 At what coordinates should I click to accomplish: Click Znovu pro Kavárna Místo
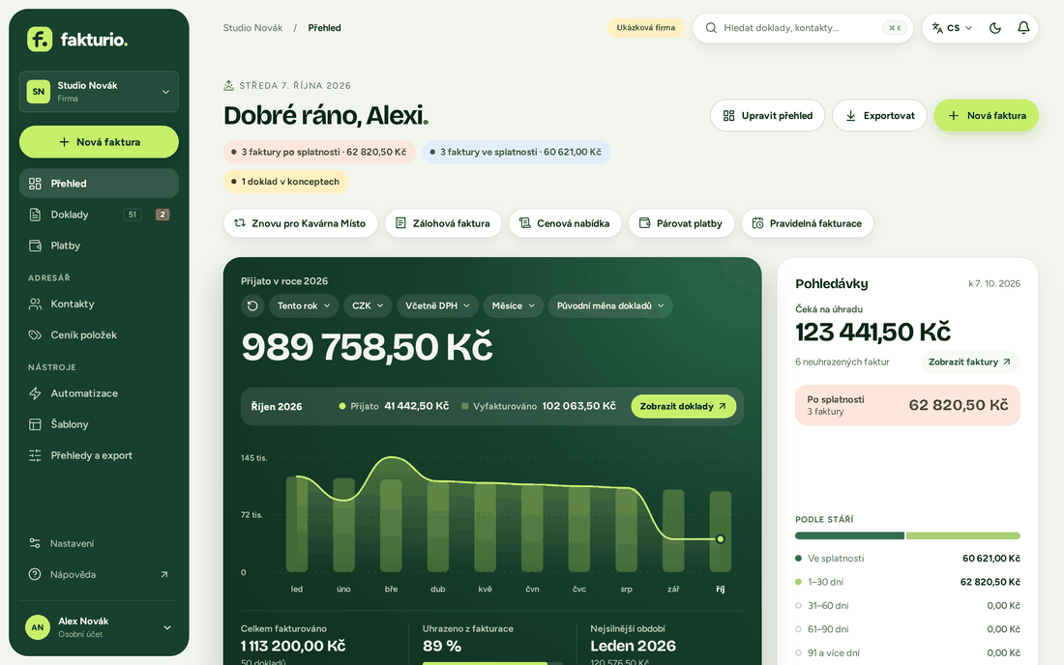[300, 223]
